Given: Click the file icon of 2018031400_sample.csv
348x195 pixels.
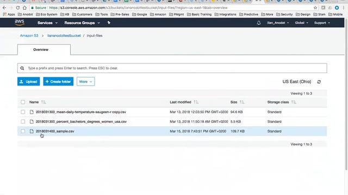Looking at the screenshot, I should pos(32,131).
